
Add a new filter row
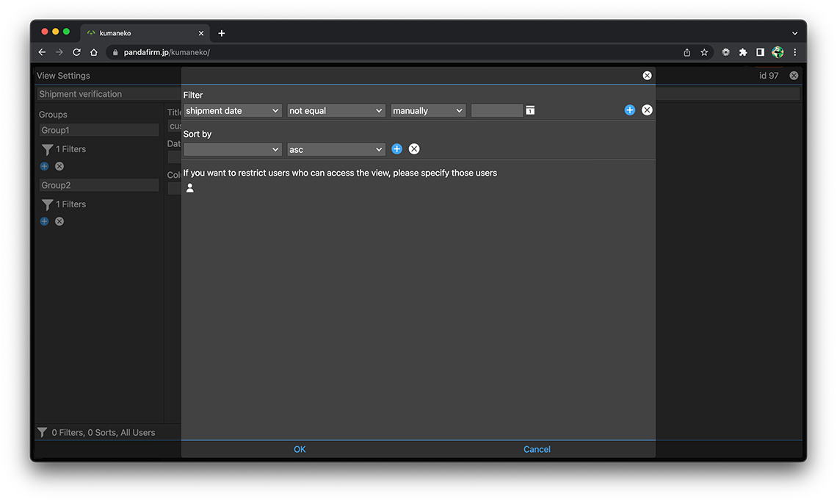coord(629,110)
